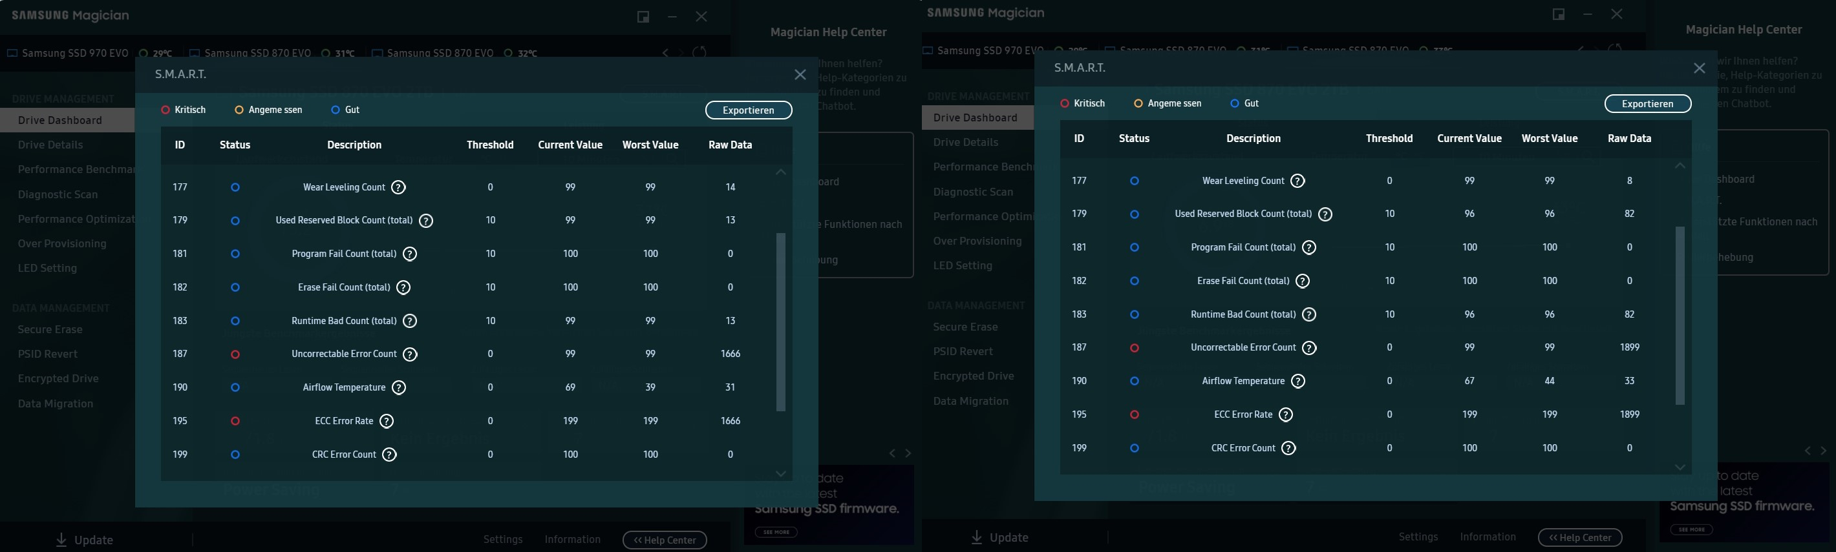Open help for Uncorrectable Error Count, left window
Viewport: 1836px width, 552px height.
click(x=410, y=354)
